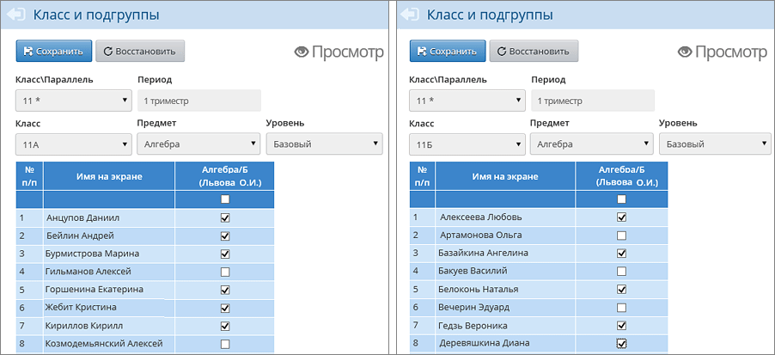Click Имя на экране header in 11А table

tap(109, 176)
